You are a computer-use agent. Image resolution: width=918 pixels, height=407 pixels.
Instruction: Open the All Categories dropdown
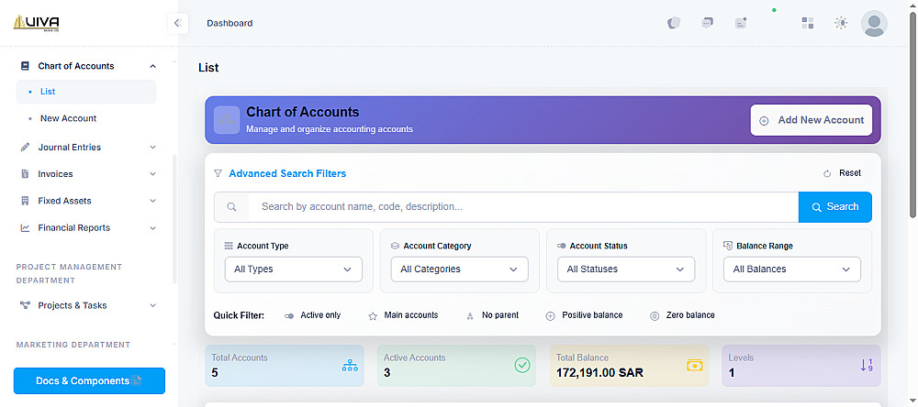459,269
